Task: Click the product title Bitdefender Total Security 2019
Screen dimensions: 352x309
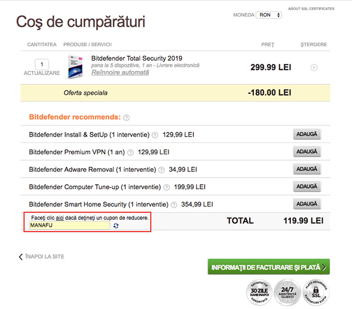Action: pos(137,59)
